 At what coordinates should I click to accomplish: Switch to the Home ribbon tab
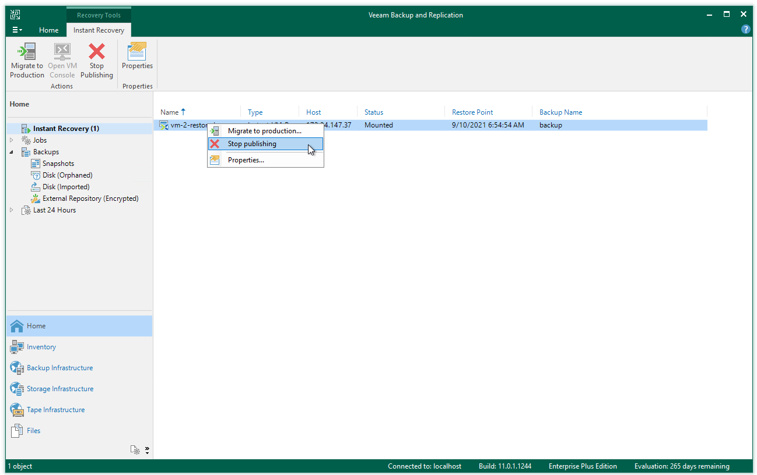pyautogui.click(x=48, y=30)
